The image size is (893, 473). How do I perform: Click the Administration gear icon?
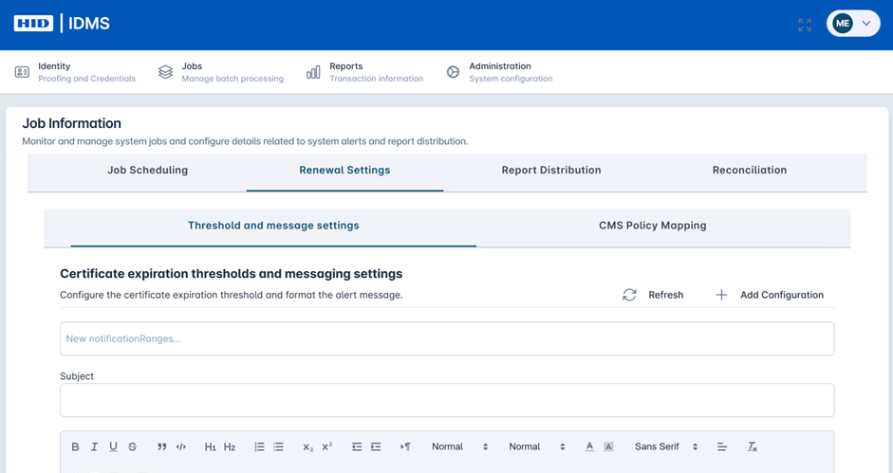pos(453,72)
